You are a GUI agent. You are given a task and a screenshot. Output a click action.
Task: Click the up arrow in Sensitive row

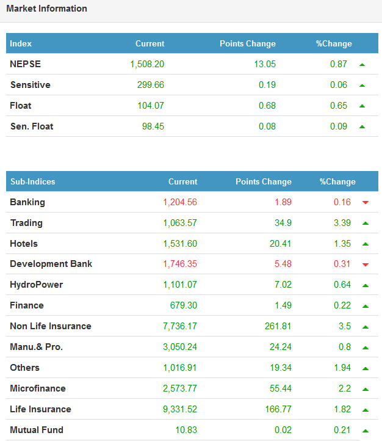coord(362,86)
